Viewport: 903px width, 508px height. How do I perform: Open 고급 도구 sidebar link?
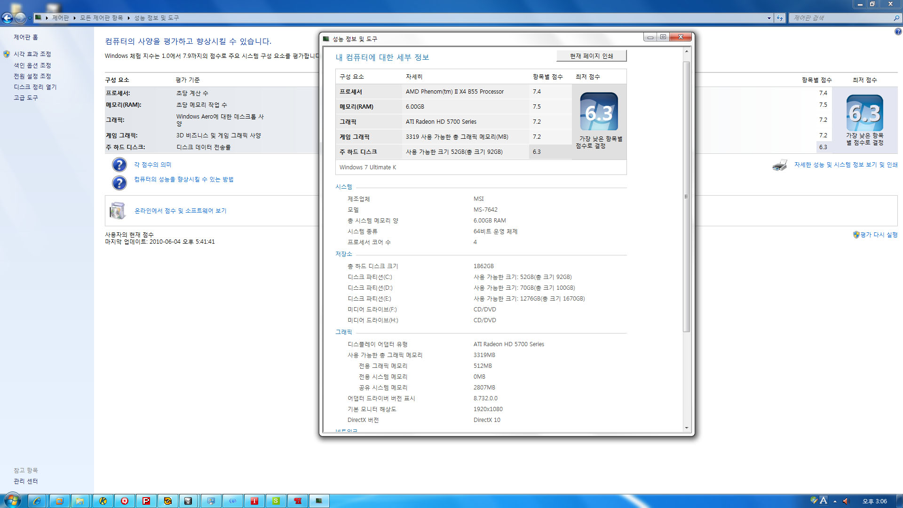[26, 98]
